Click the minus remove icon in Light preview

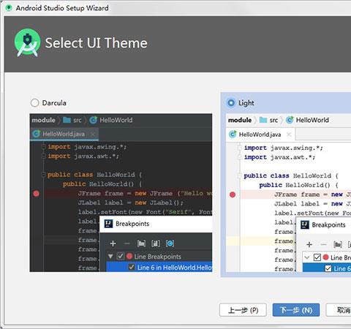tap(323, 244)
